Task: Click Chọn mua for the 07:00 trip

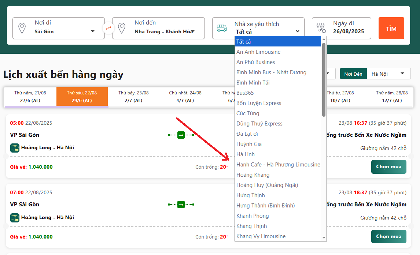Action: coord(388,237)
